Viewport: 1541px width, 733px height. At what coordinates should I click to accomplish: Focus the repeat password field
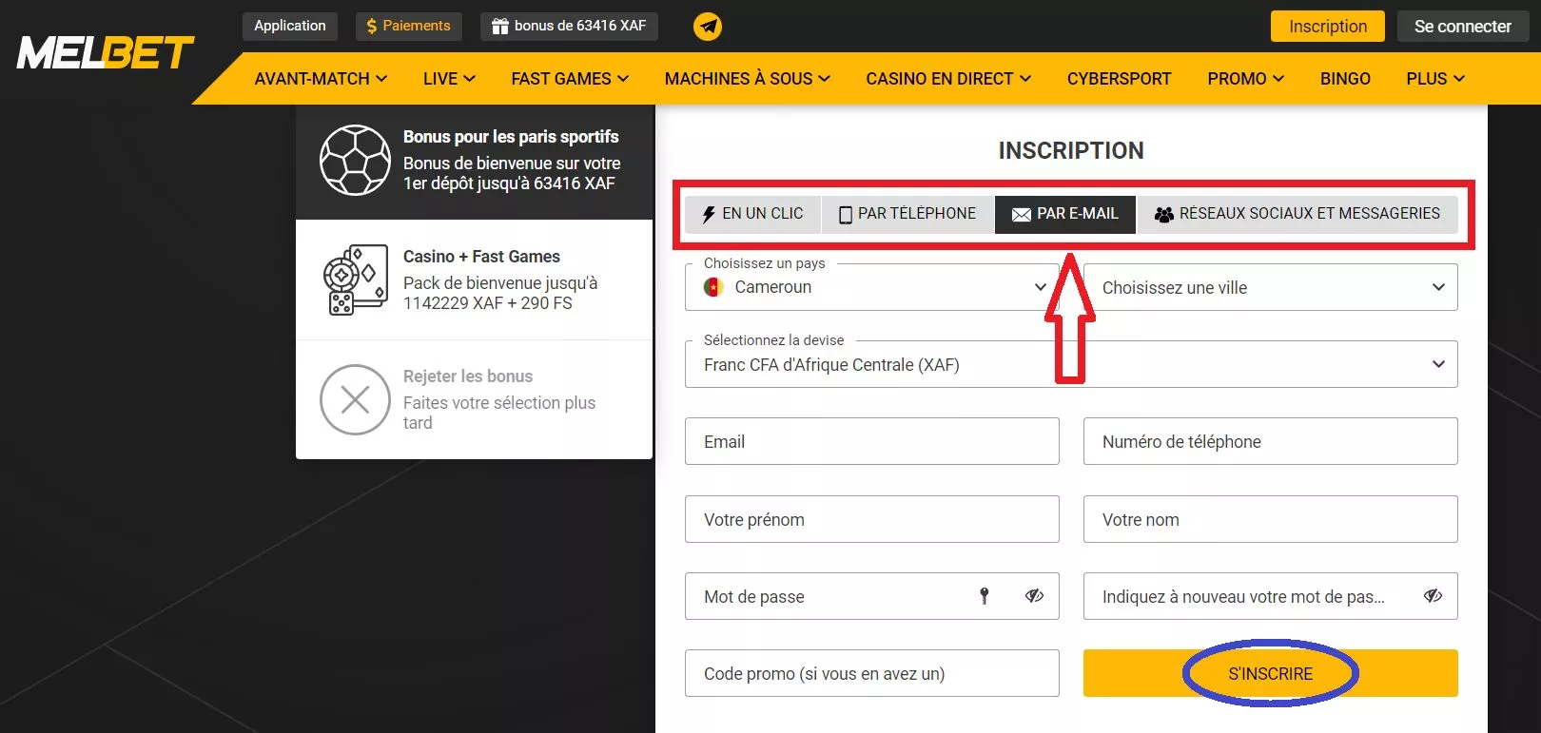(1270, 596)
